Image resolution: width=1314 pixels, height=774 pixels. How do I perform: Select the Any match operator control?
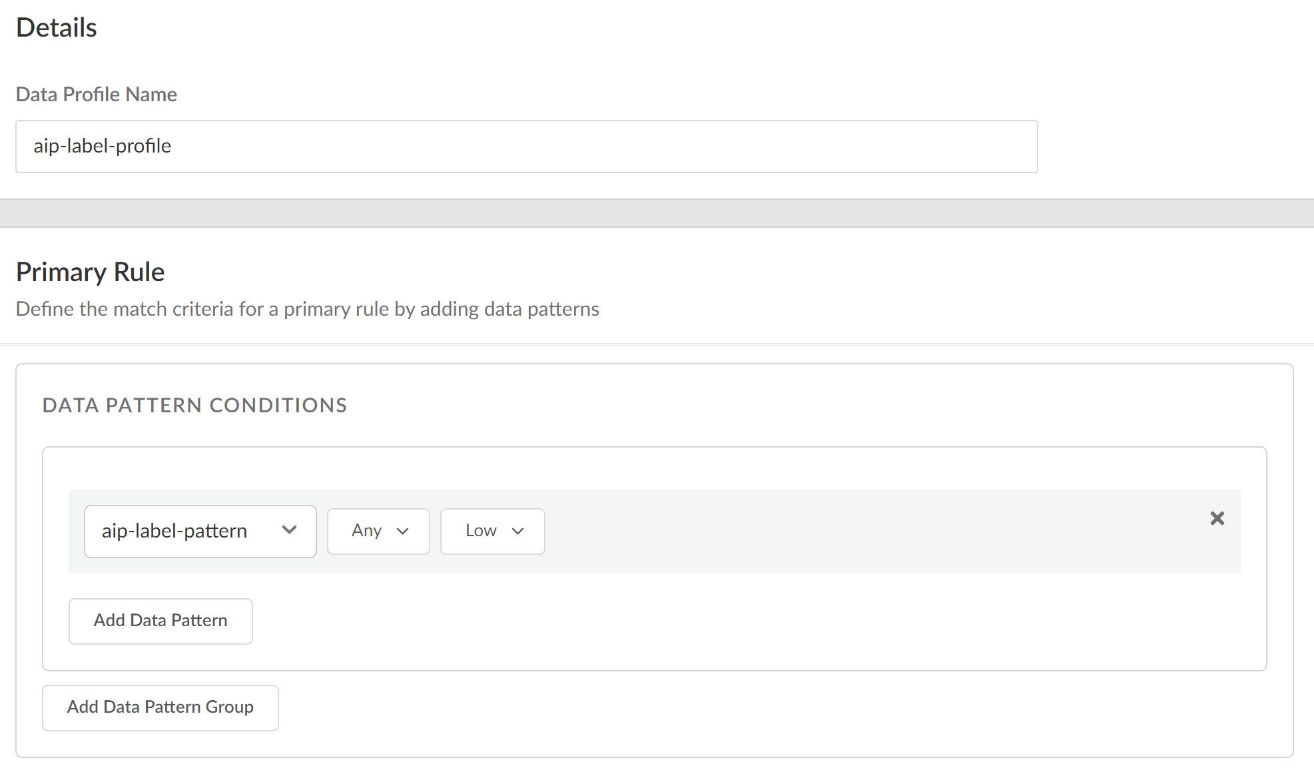point(378,531)
